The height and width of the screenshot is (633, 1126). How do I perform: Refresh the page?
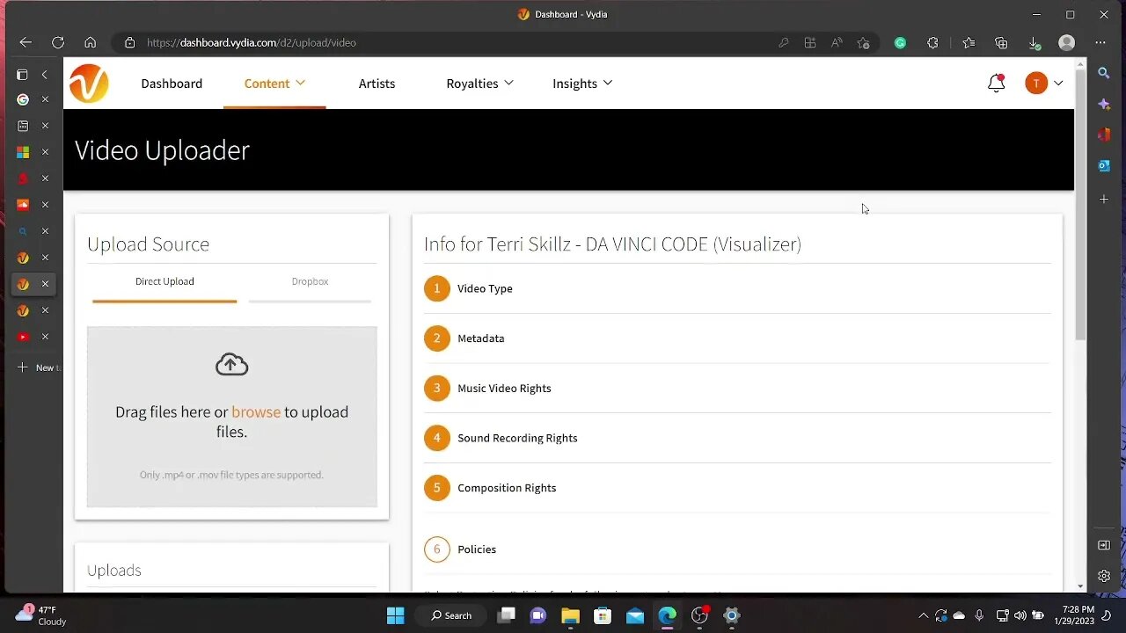[x=58, y=42]
